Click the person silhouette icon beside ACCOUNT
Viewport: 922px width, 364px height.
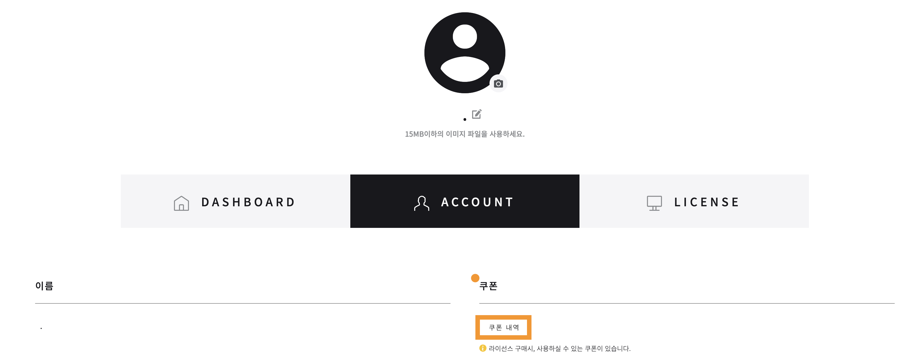421,203
